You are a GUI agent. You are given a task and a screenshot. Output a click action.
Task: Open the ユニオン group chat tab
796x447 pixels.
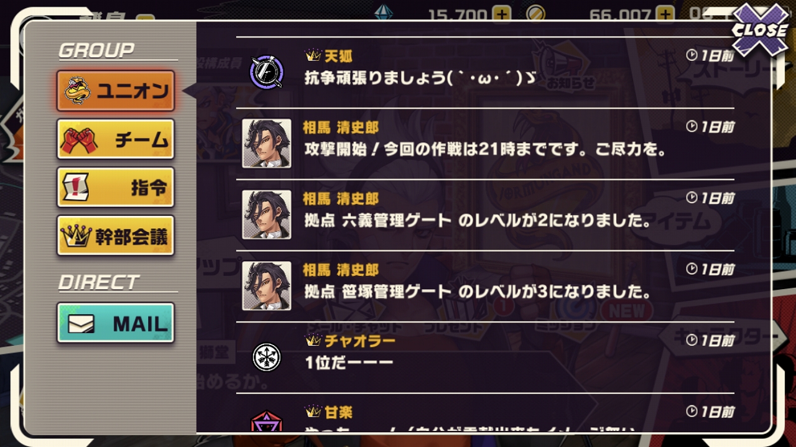115,91
